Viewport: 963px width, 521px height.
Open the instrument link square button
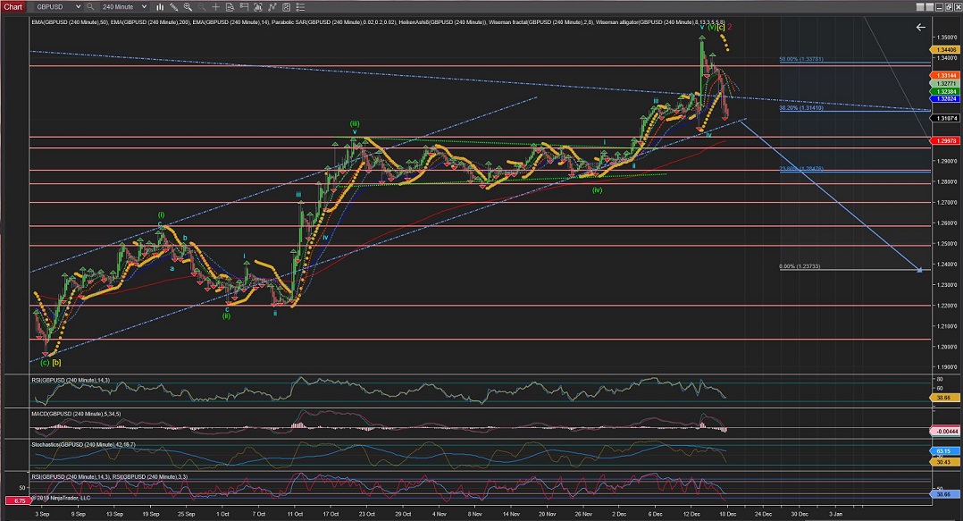pyautogui.click(x=920, y=7)
